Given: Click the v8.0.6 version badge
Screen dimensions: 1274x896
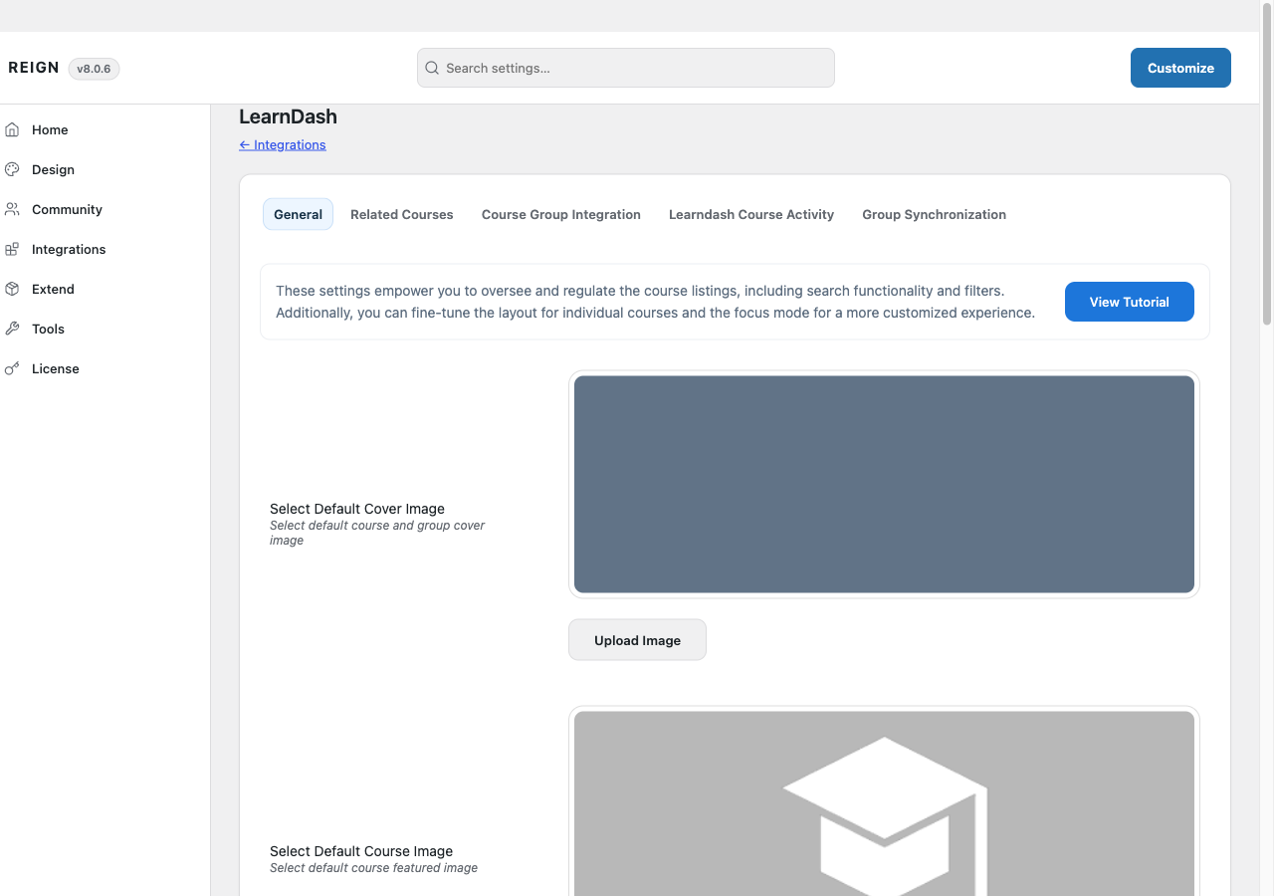Looking at the screenshot, I should (94, 69).
